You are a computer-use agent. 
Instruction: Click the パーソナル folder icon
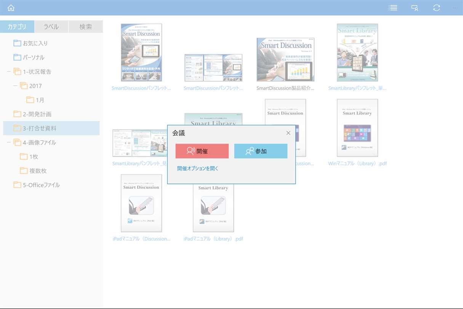pyautogui.click(x=17, y=57)
